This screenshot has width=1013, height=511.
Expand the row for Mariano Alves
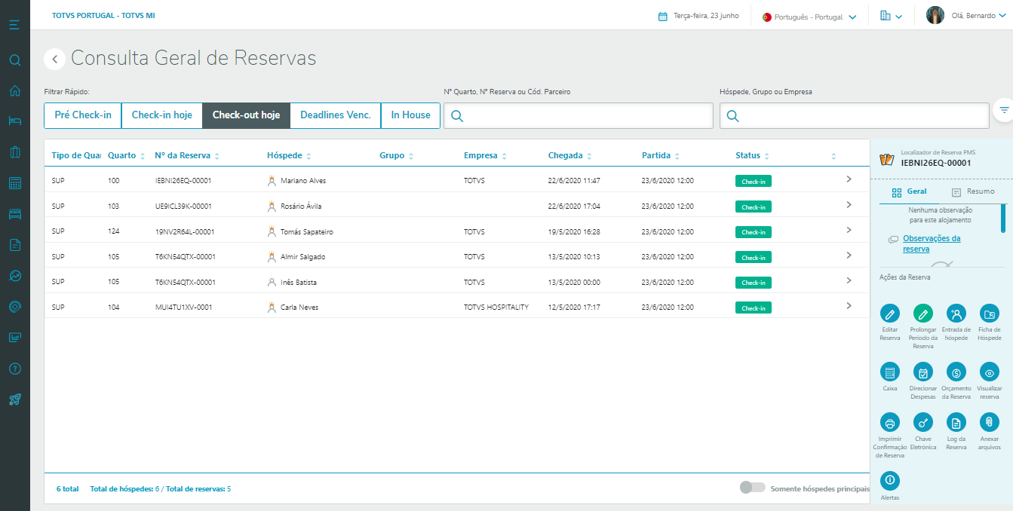click(x=849, y=179)
